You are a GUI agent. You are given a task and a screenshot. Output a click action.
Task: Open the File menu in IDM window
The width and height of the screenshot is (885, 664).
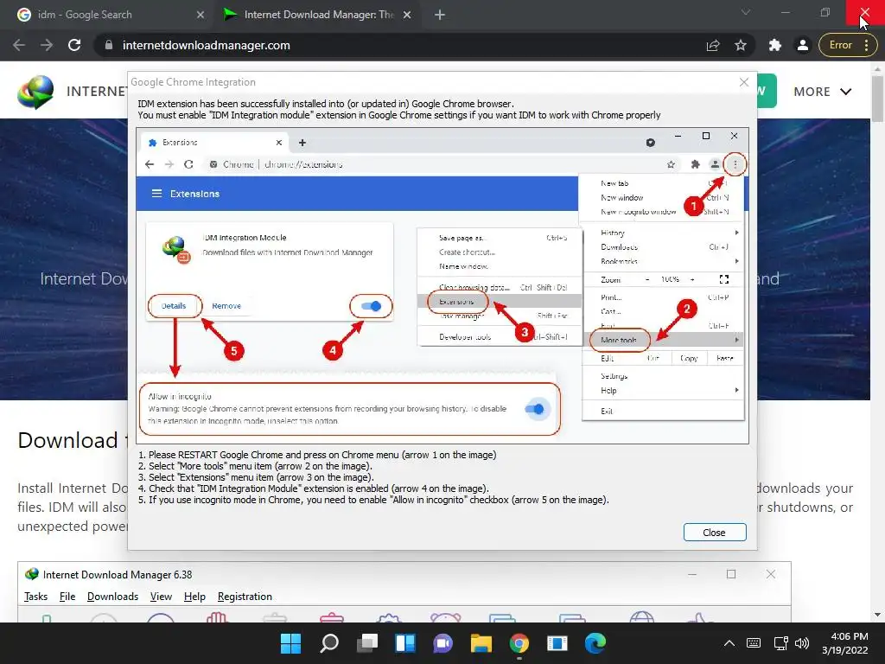point(67,597)
